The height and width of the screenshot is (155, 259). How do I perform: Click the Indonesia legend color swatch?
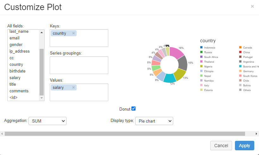(x=201, y=48)
